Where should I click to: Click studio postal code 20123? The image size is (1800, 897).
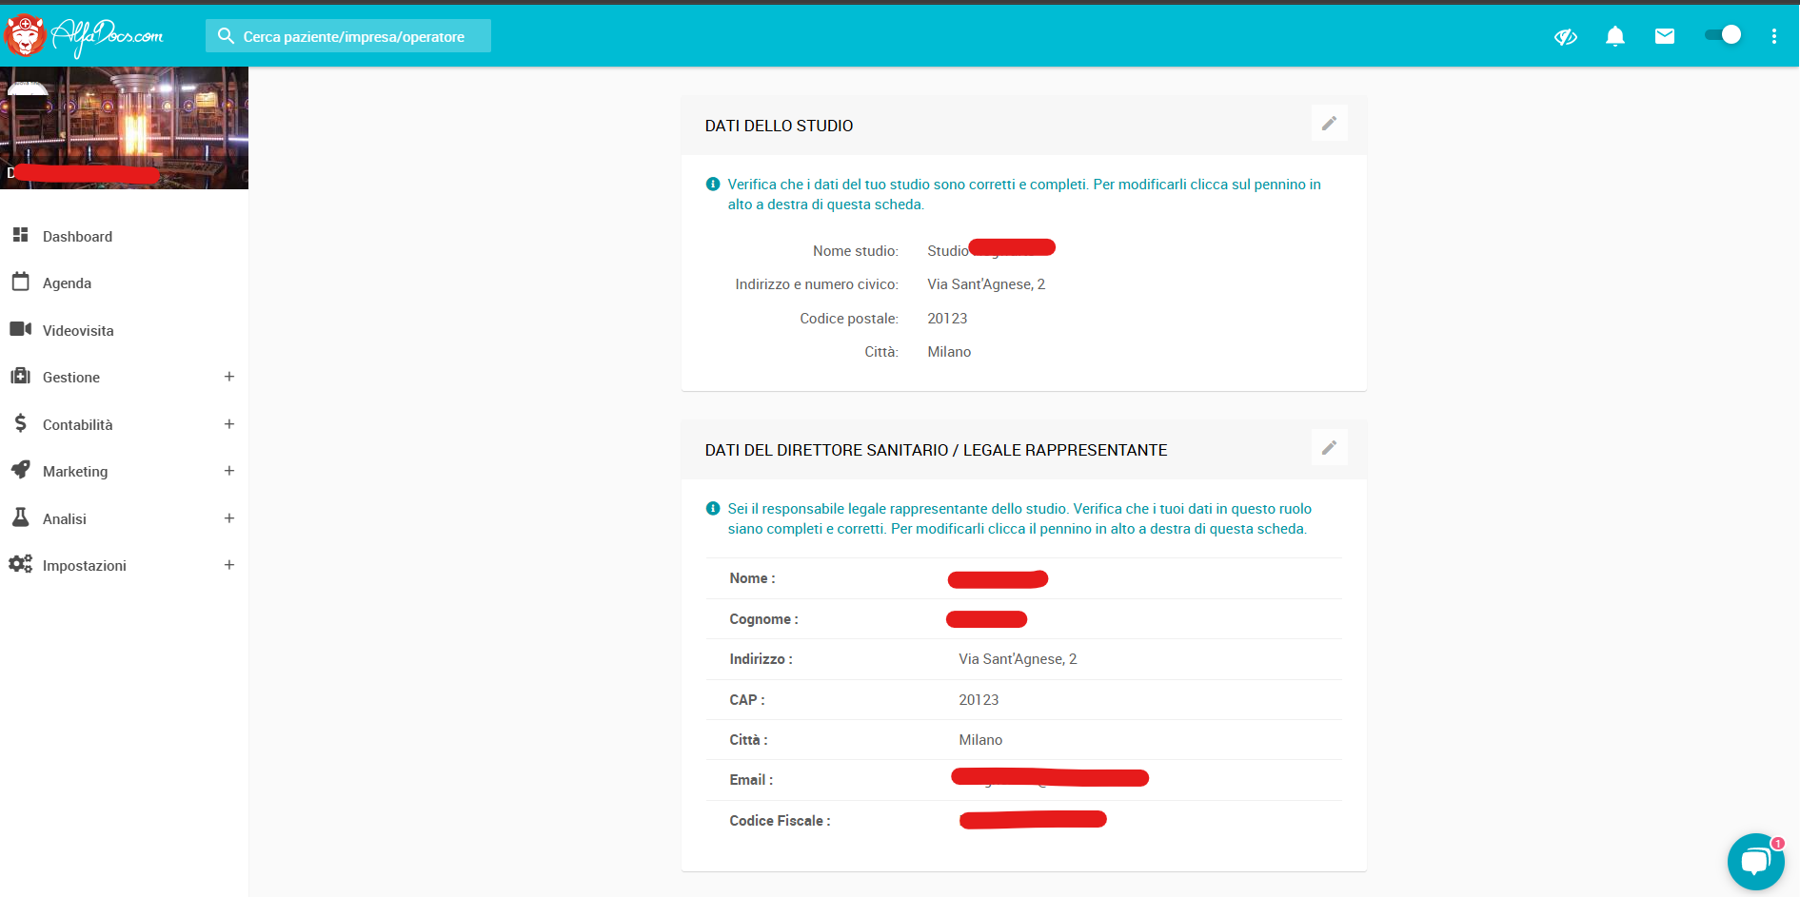[947, 319]
